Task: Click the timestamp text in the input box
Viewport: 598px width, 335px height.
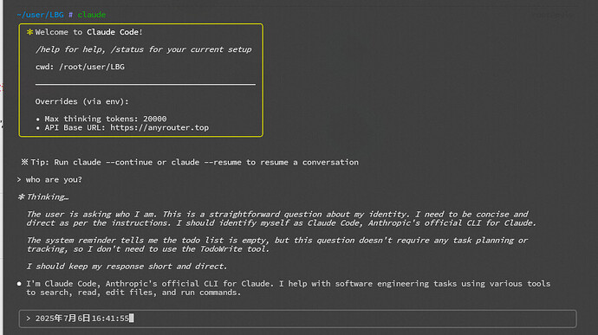Action: 82,319
